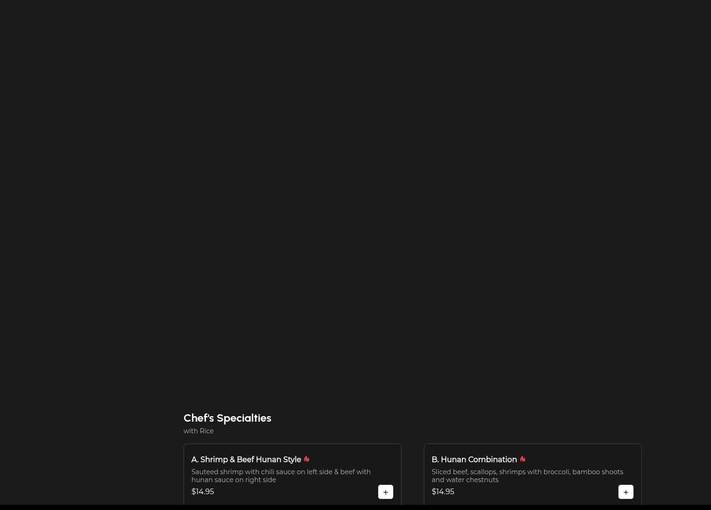Click the $14.95 price under Hunan Combination
The width and height of the screenshot is (711, 510).
pos(442,491)
